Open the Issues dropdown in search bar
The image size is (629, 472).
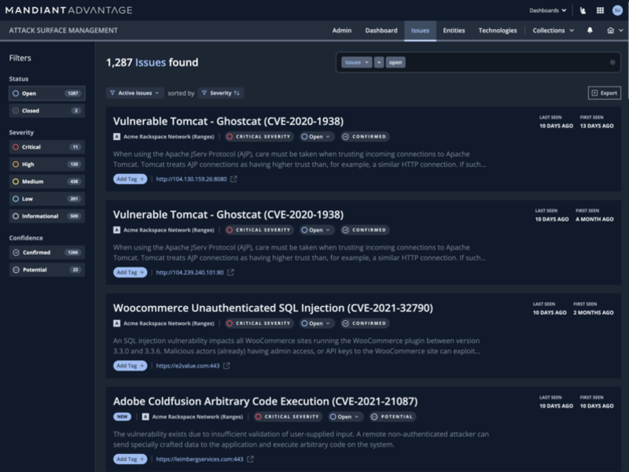[x=356, y=62]
